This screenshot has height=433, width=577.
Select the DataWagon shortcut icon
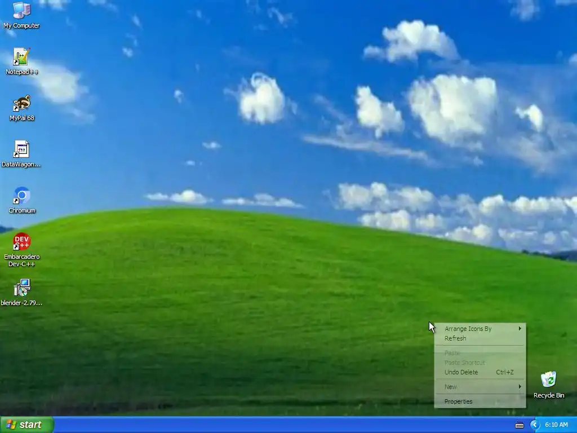pyautogui.click(x=21, y=149)
